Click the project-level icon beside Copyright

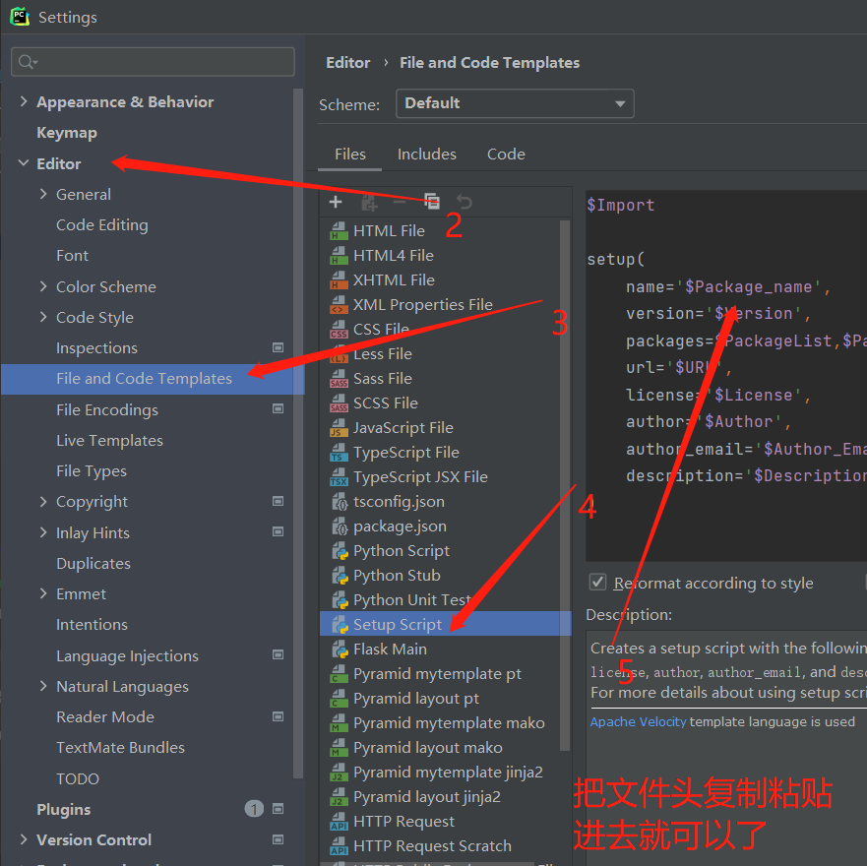pos(279,502)
